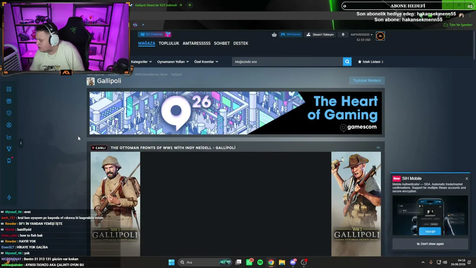Open İstek Listesi wishlist link
The height and width of the screenshot is (268, 476).
(x=370, y=62)
